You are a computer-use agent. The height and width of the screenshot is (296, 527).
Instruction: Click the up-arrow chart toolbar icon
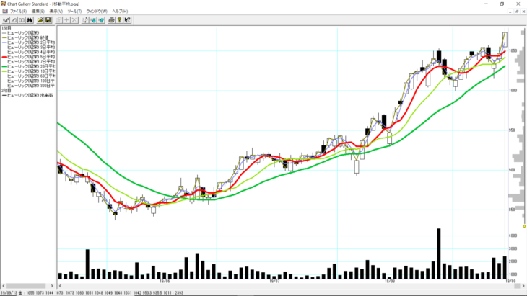click(x=101, y=19)
